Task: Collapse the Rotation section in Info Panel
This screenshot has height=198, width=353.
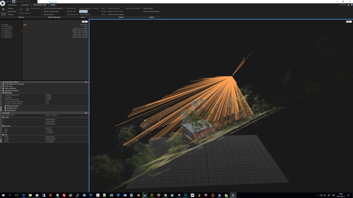Action: pyautogui.click(x=3, y=126)
